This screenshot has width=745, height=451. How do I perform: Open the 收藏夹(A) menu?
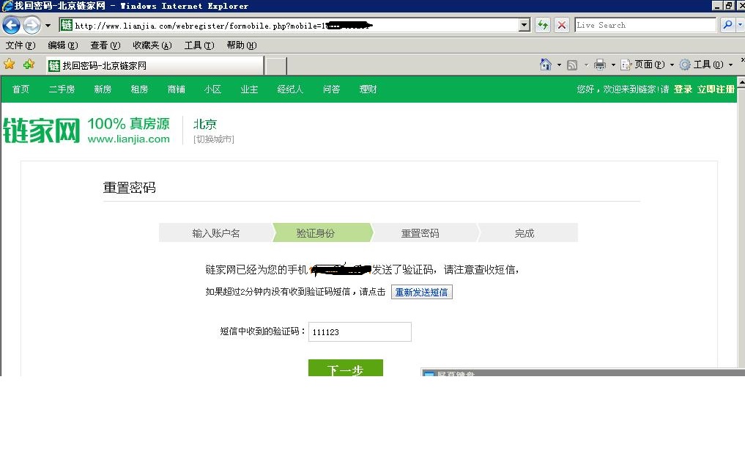152,45
